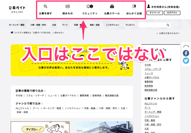The width and height of the screenshot is (191, 133).
Task: Select the ほんかく出版 book icon
Action: pos(134,6)
